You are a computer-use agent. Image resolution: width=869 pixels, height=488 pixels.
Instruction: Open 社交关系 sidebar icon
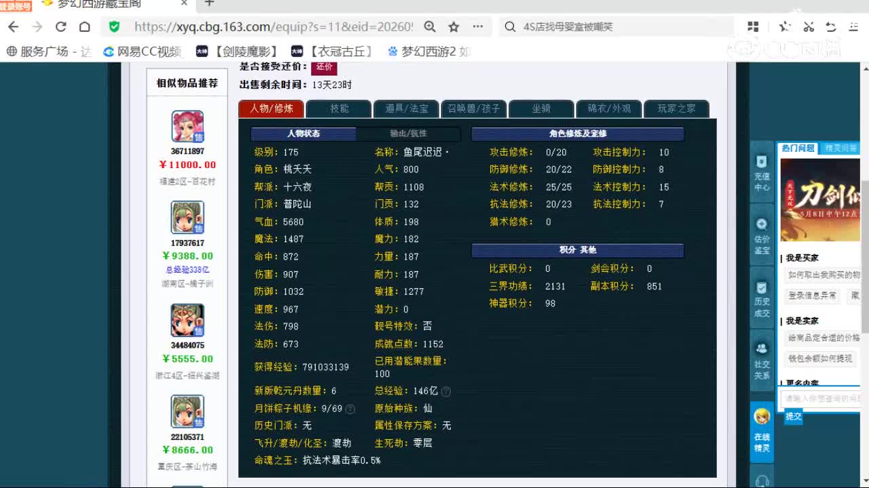tap(762, 360)
